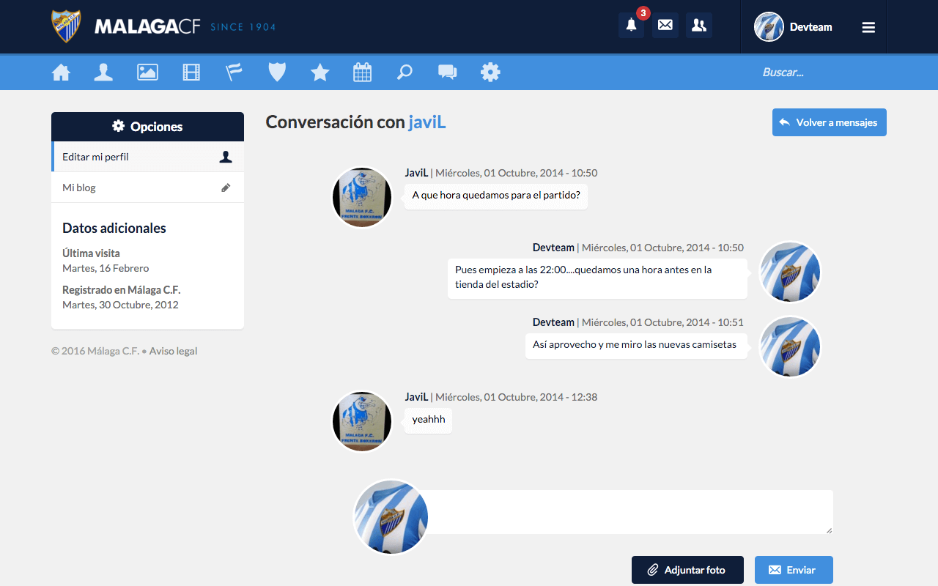The image size is (938, 586).
Task: Open the video section icon
Action: (191, 72)
